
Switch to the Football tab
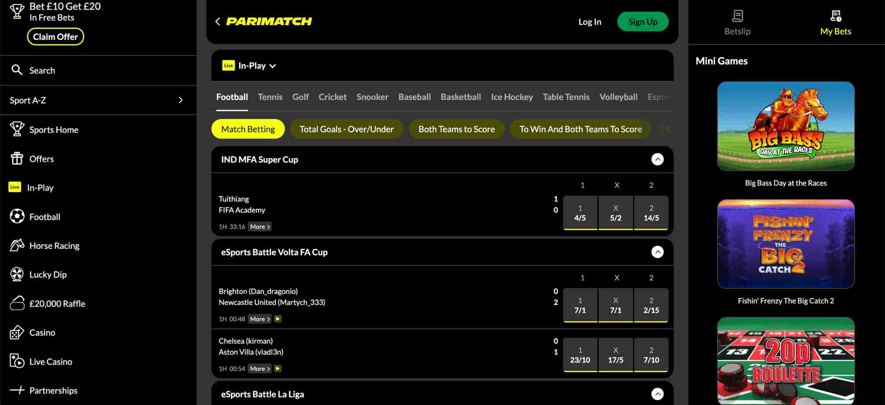click(232, 97)
